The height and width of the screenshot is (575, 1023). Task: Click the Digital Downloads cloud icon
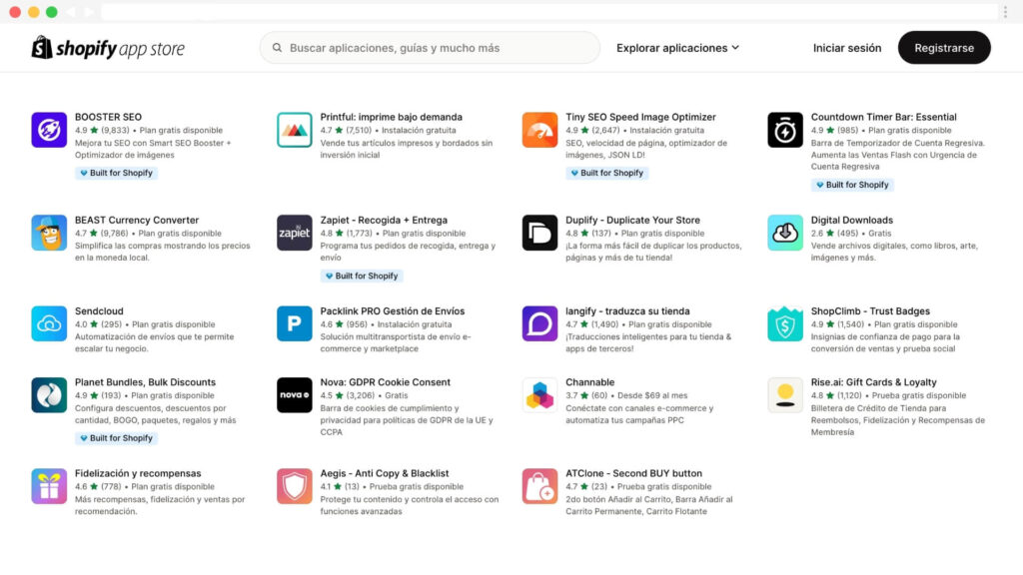[784, 231]
